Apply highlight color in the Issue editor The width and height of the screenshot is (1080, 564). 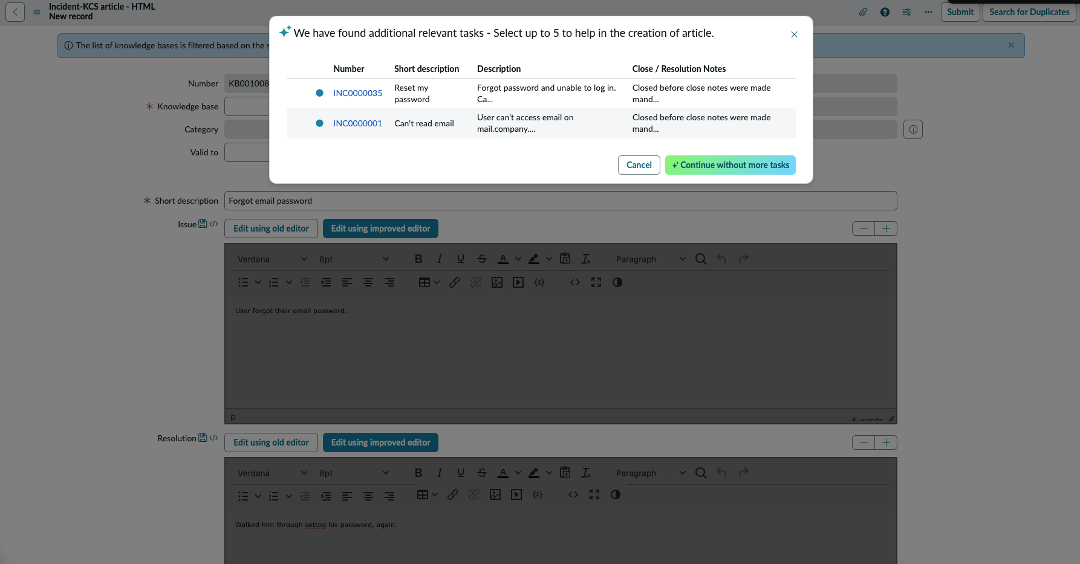pyautogui.click(x=534, y=259)
